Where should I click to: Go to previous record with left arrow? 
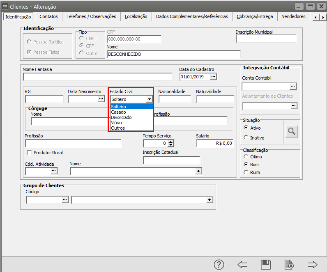(x=242, y=265)
